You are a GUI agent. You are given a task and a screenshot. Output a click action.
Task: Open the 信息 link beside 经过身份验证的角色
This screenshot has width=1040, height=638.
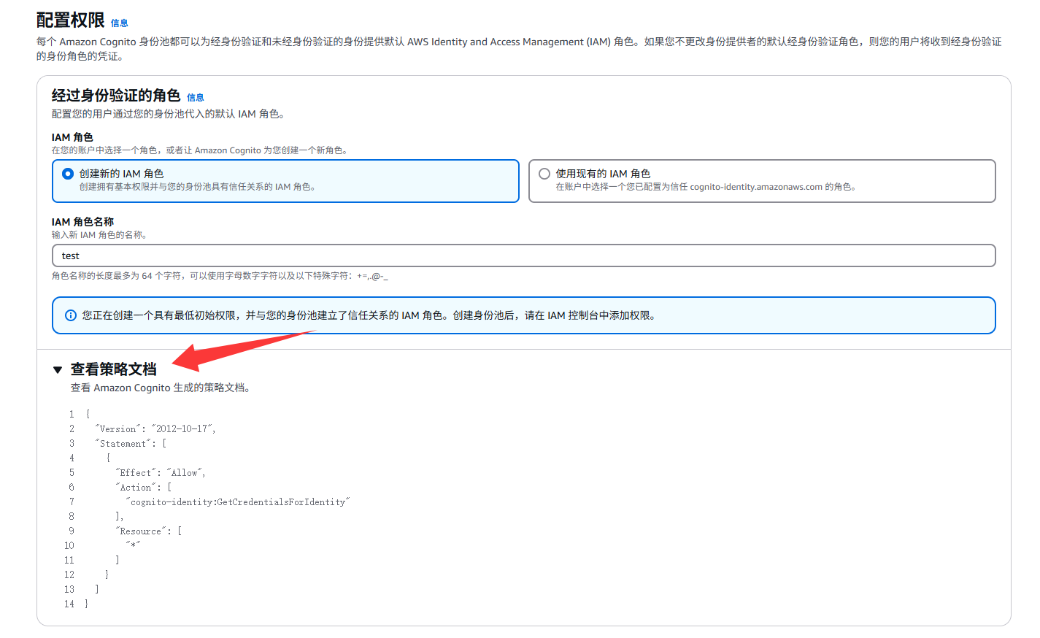pyautogui.click(x=195, y=98)
